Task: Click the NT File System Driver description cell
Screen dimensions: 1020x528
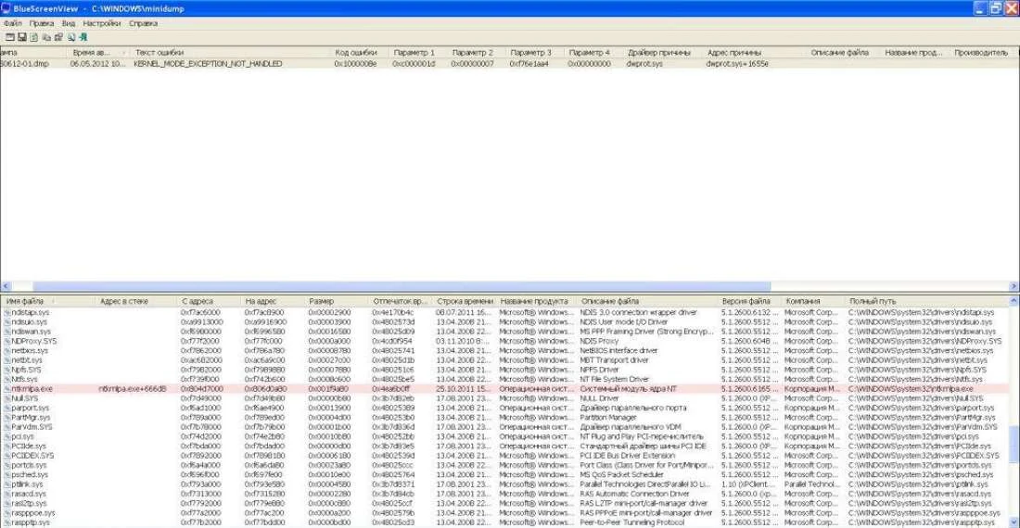Action: (x=614, y=379)
